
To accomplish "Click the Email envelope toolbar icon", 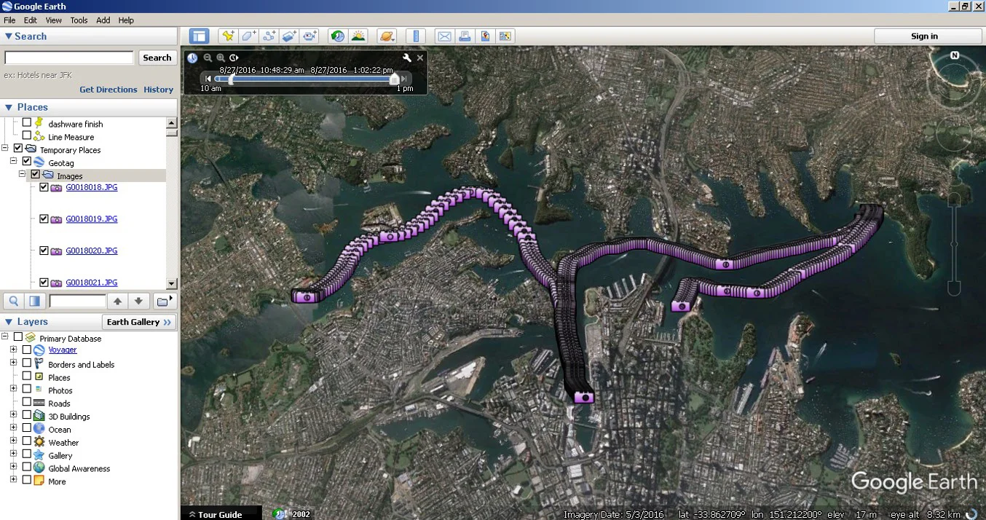I will pyautogui.click(x=444, y=36).
